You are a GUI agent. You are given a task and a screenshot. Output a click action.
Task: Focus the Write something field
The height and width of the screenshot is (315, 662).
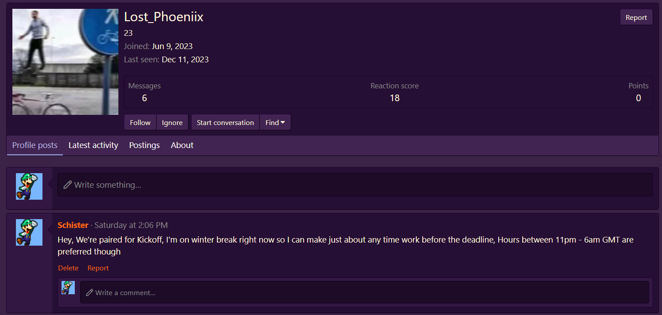click(355, 185)
